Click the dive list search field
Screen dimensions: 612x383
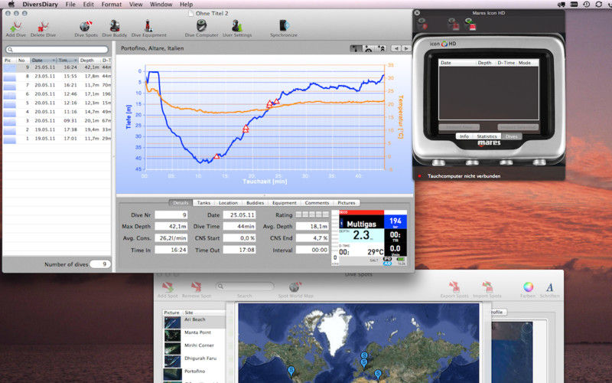(x=57, y=50)
